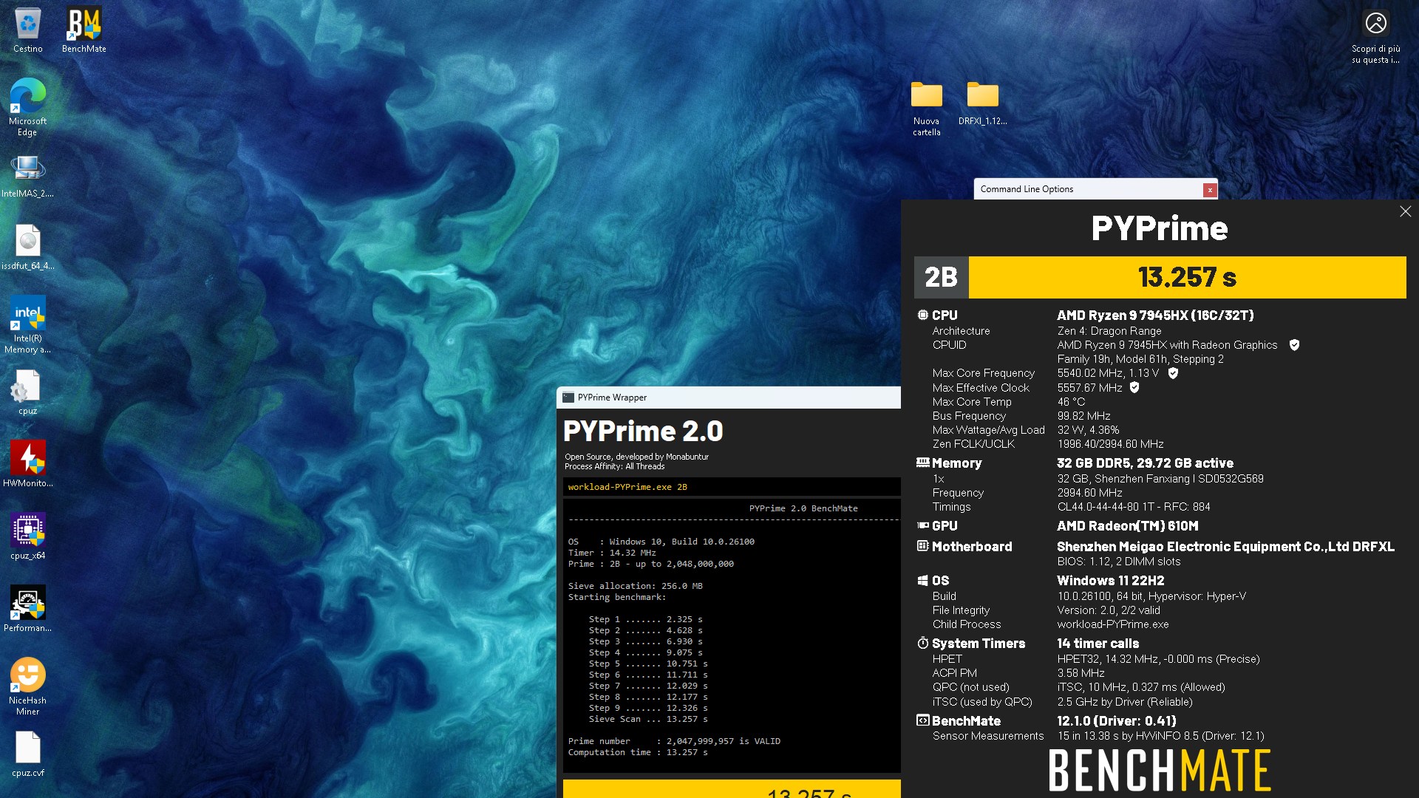Click the CL44.0-44-44-80 timings value

1133,507
